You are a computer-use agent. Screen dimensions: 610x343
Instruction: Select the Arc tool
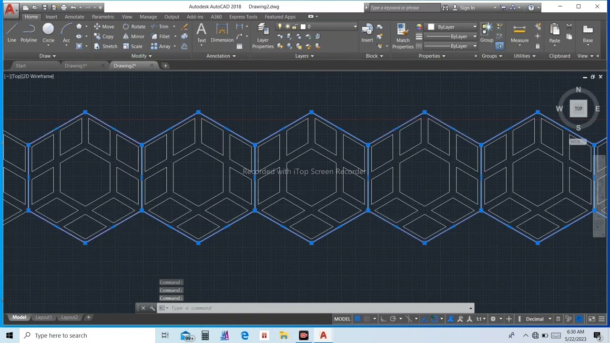(x=66, y=33)
